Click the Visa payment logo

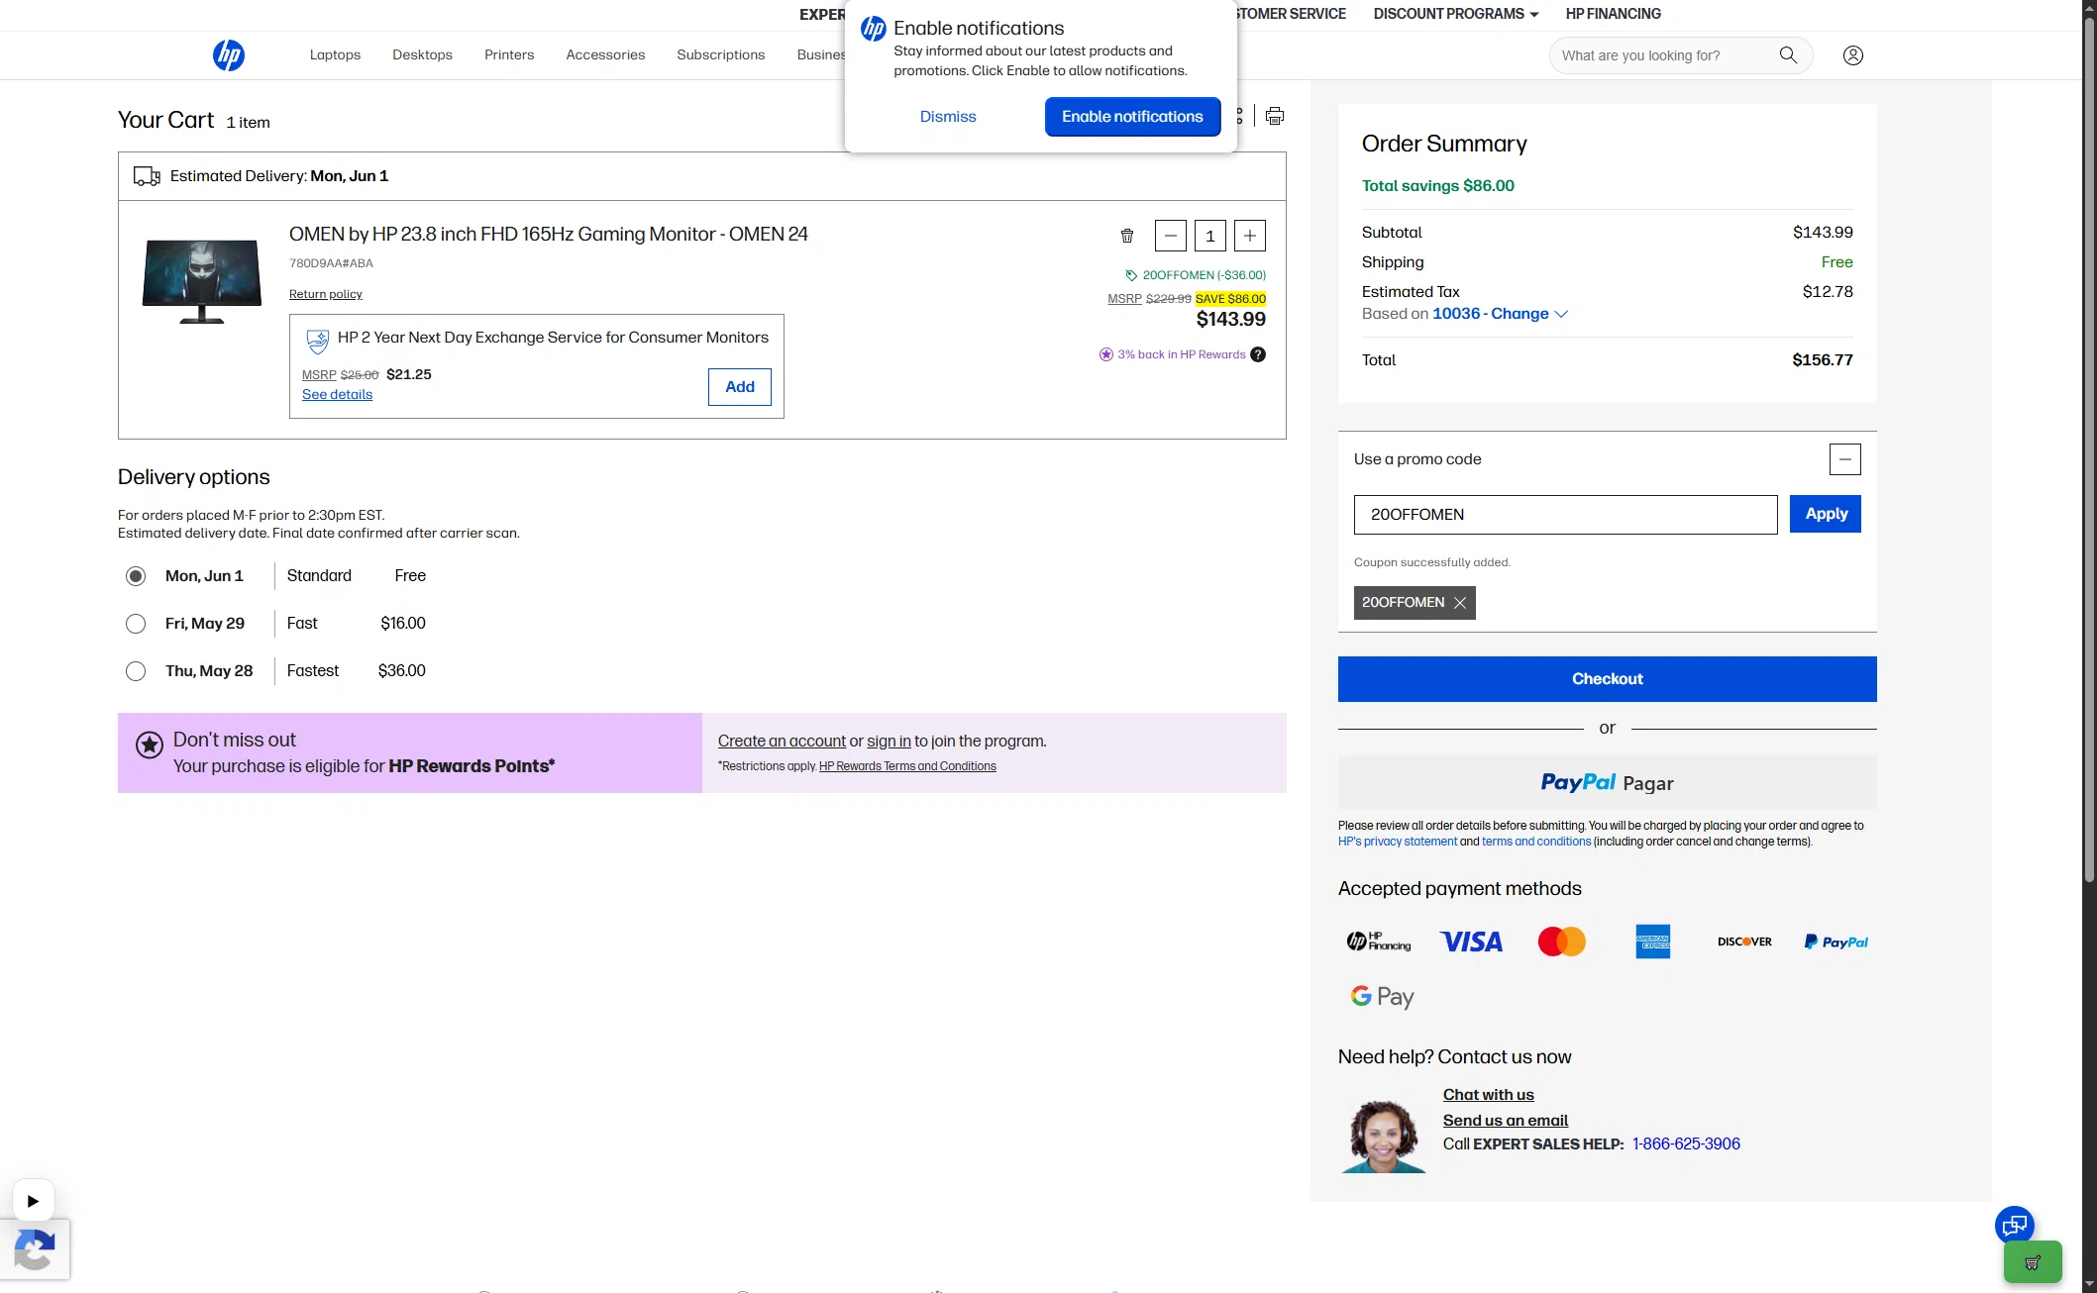[x=1471, y=942]
